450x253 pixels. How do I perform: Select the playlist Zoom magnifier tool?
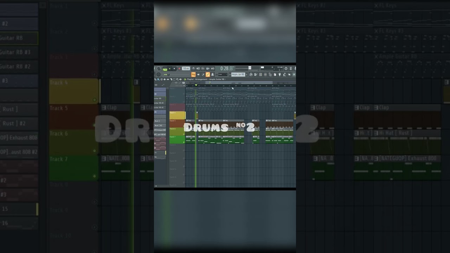point(177,79)
